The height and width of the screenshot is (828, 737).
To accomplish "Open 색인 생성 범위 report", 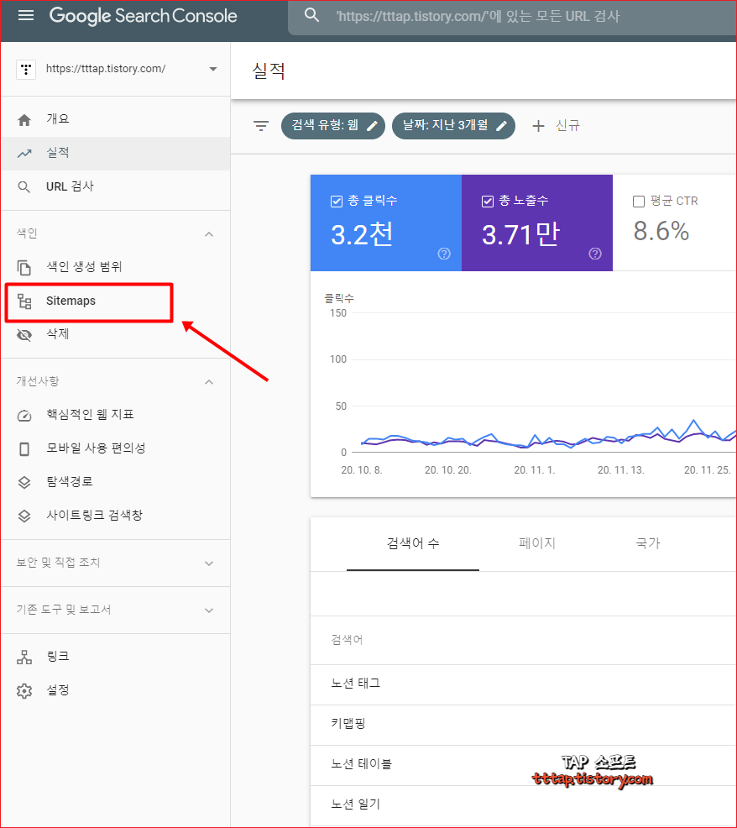I will click(x=116, y=267).
